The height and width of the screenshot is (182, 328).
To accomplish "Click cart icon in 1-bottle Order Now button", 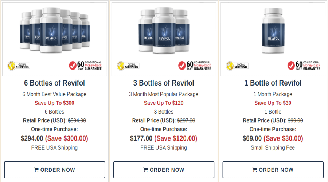I will coord(255,170).
